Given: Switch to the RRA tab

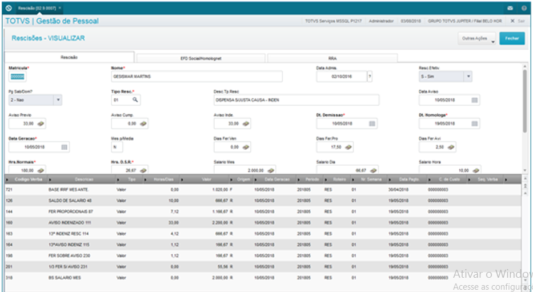Looking at the screenshot, I should pyautogui.click(x=332, y=58).
